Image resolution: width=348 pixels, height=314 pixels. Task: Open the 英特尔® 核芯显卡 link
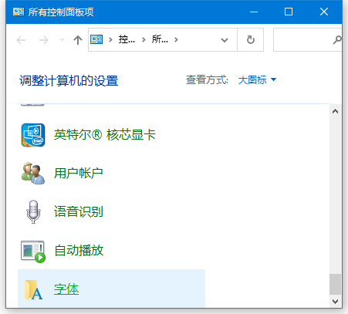[x=105, y=135]
